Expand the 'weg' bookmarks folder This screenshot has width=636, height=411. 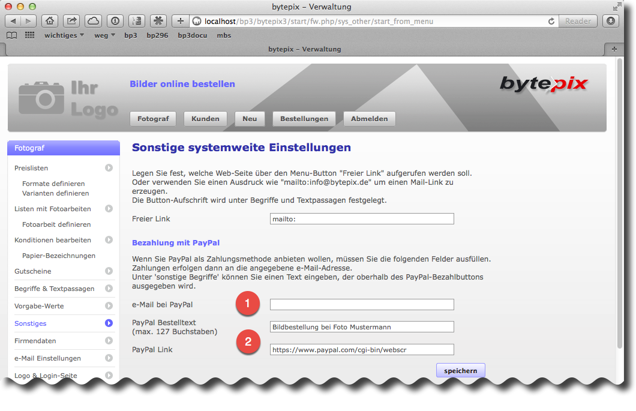[x=104, y=35]
